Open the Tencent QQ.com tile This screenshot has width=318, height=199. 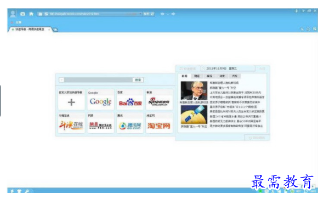(130, 123)
